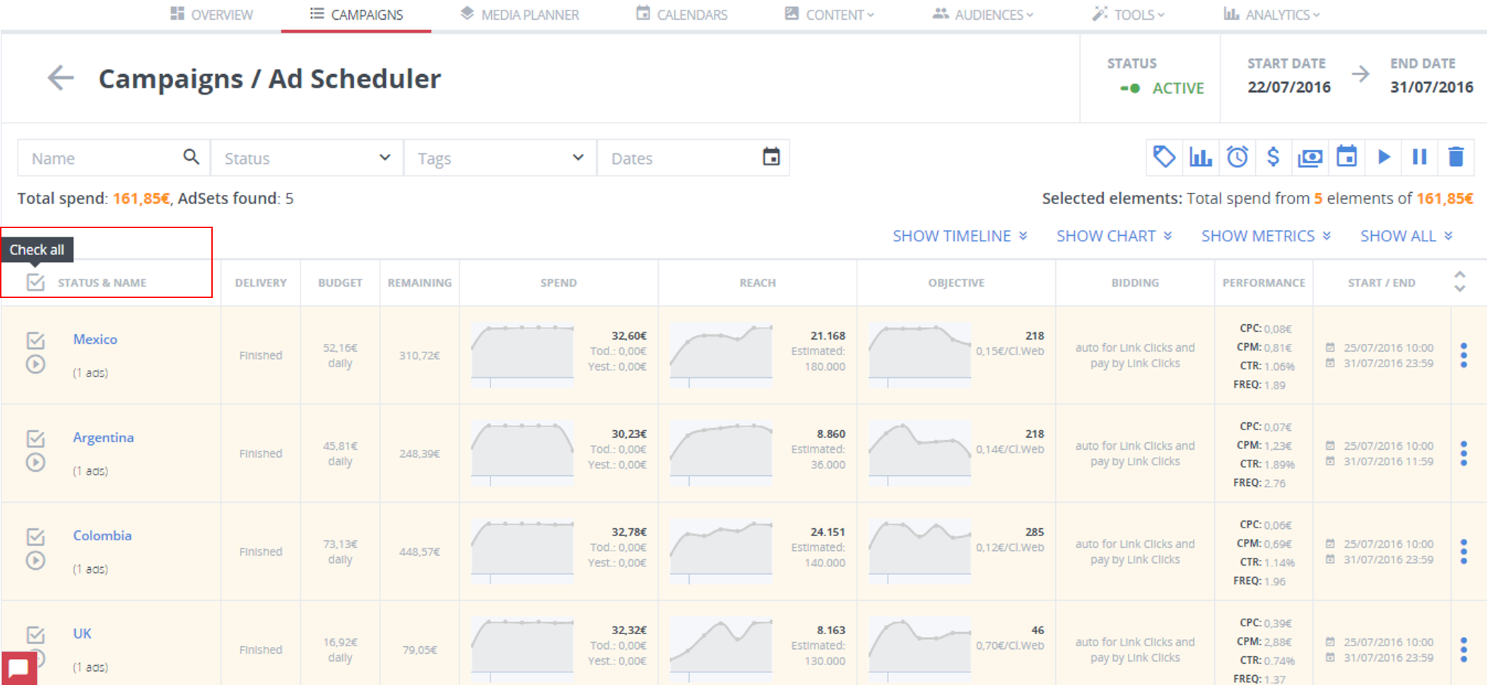Open three-dot menu for Colombia row
Image resolution: width=1487 pixels, height=685 pixels.
(x=1464, y=552)
